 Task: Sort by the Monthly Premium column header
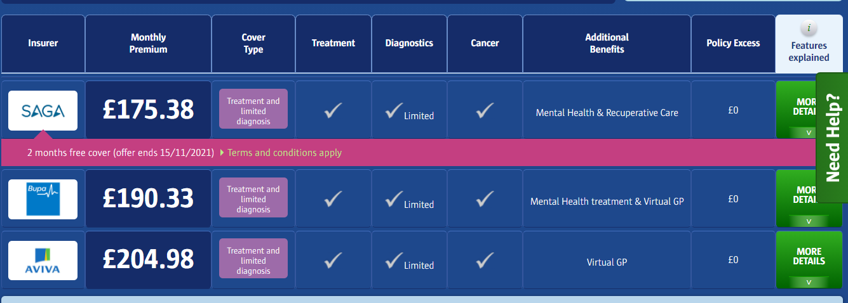click(148, 44)
